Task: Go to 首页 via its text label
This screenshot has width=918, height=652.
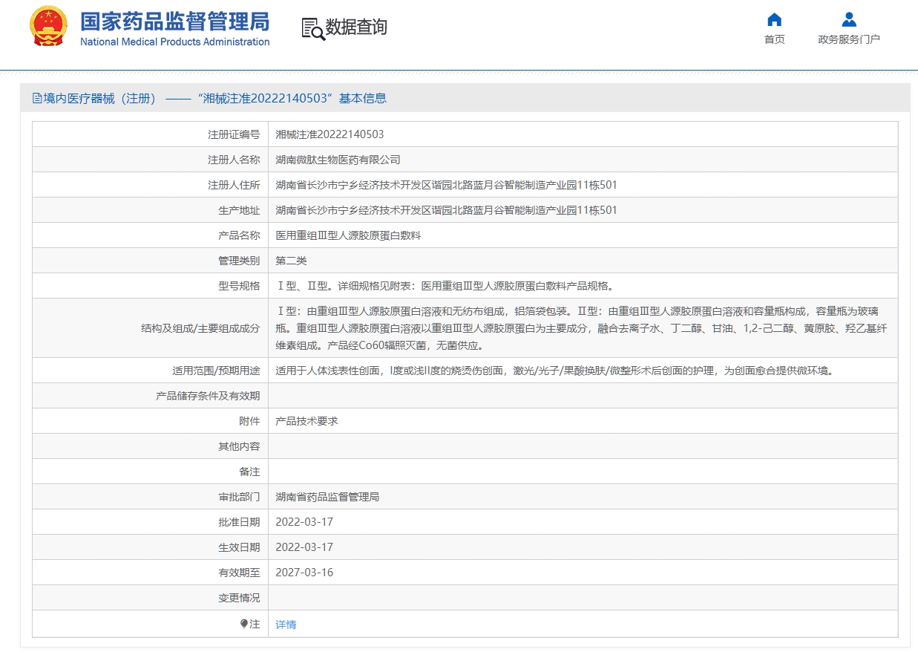Action: click(x=774, y=39)
